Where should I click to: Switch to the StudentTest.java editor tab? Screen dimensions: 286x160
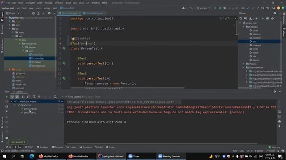[x=94, y=13]
